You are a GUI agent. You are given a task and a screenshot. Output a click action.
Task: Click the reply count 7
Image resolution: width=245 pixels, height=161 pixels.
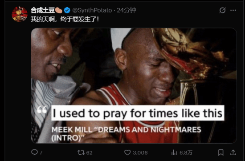pyautogui.click(x=41, y=153)
